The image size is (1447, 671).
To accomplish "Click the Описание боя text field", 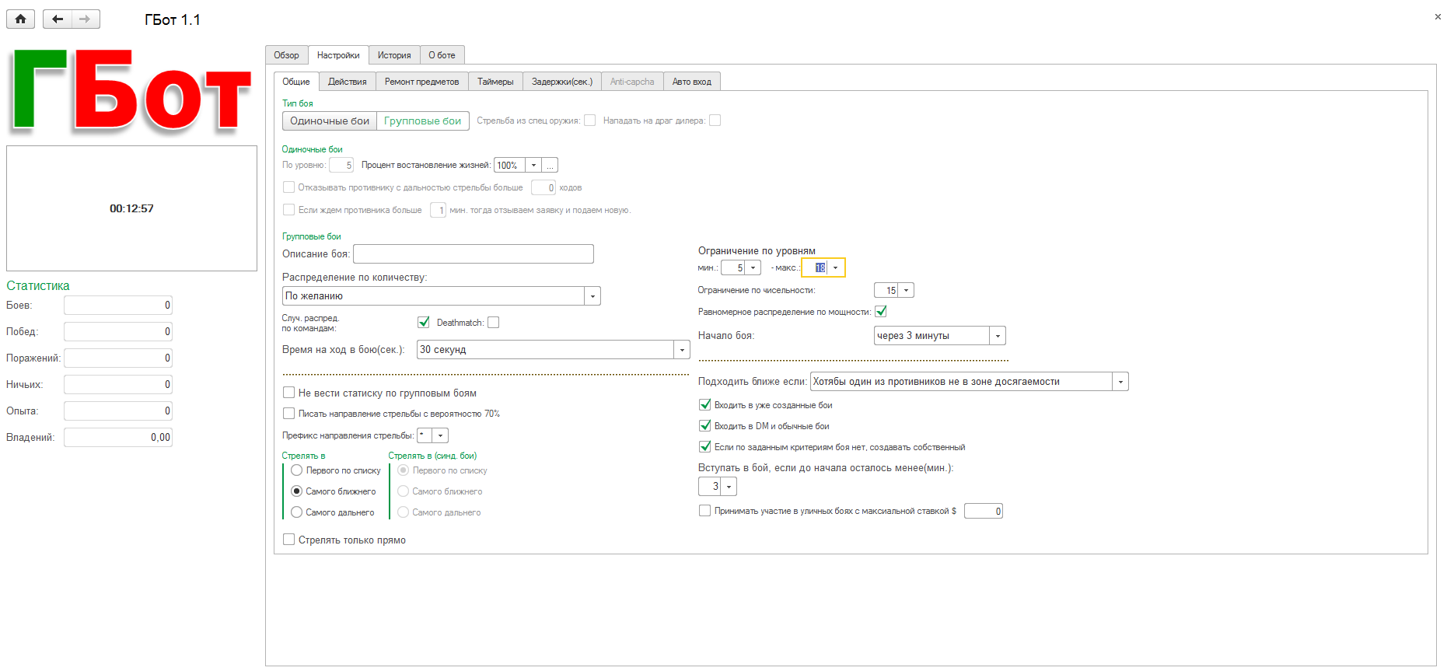I will (x=474, y=254).
